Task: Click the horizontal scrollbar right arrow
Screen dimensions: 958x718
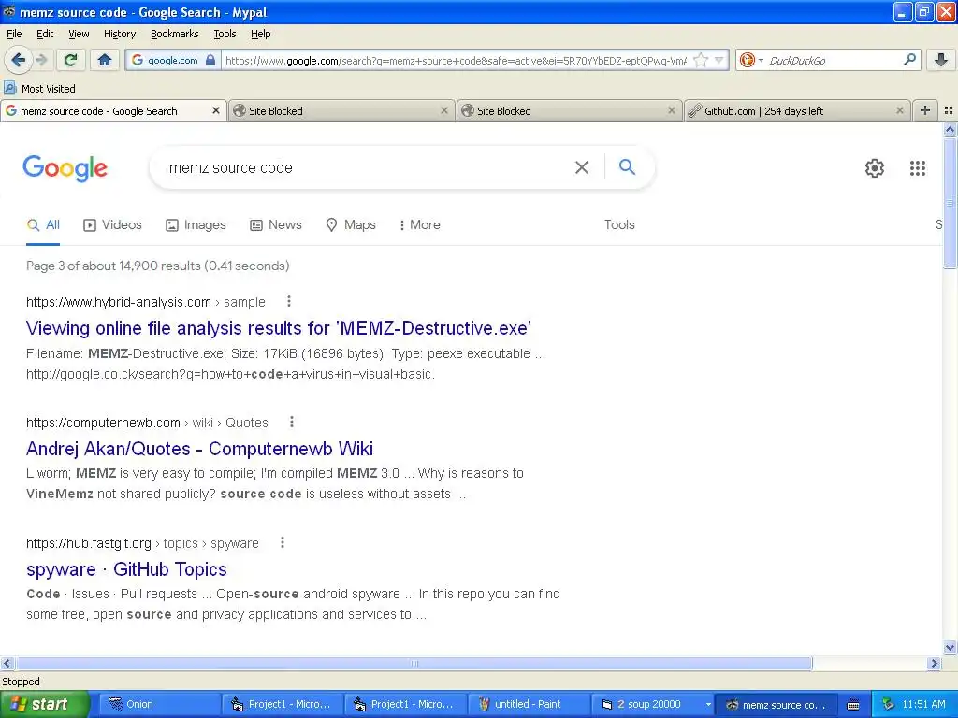Action: pyautogui.click(x=934, y=663)
